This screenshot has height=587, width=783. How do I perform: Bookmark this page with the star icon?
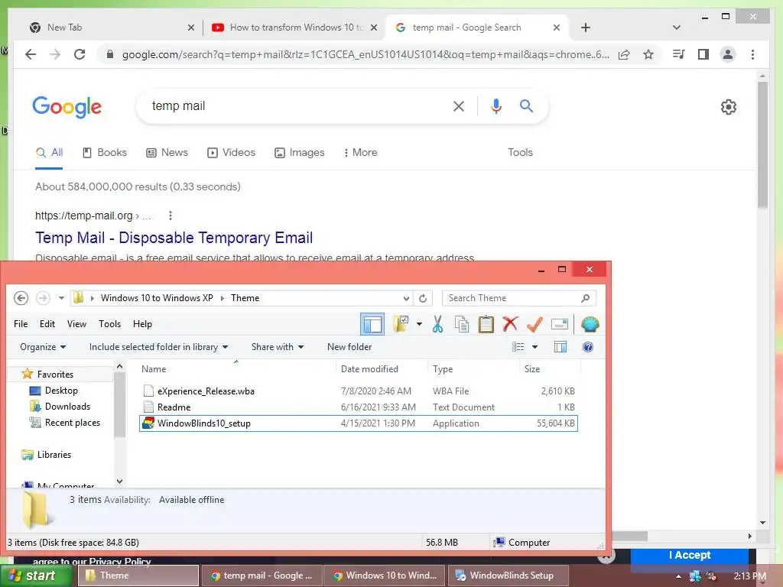tap(648, 54)
